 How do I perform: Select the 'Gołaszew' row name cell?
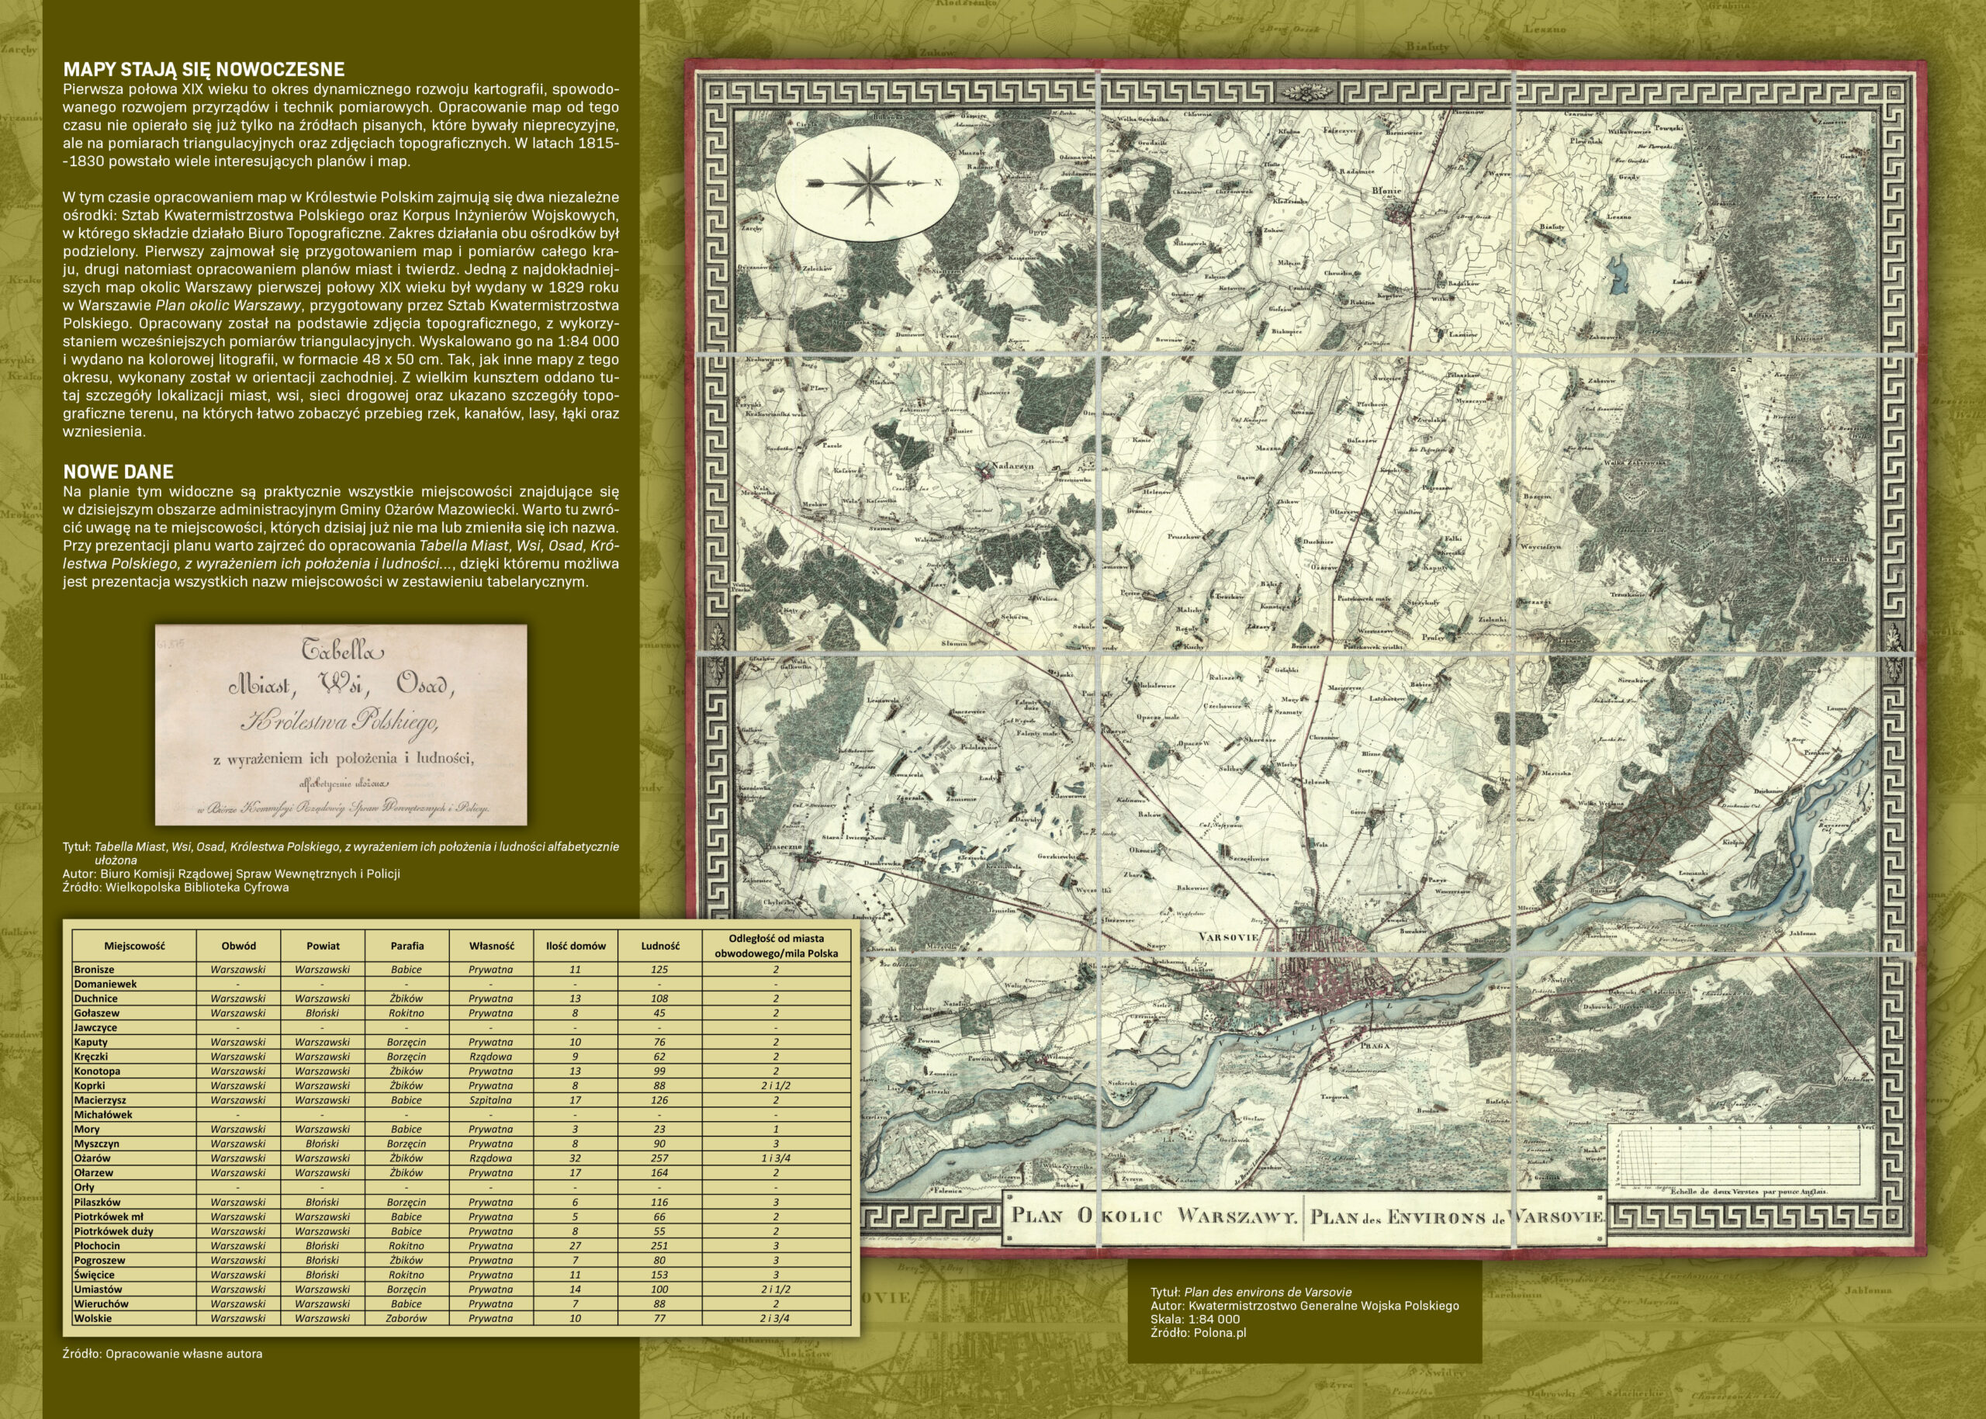tap(134, 1012)
